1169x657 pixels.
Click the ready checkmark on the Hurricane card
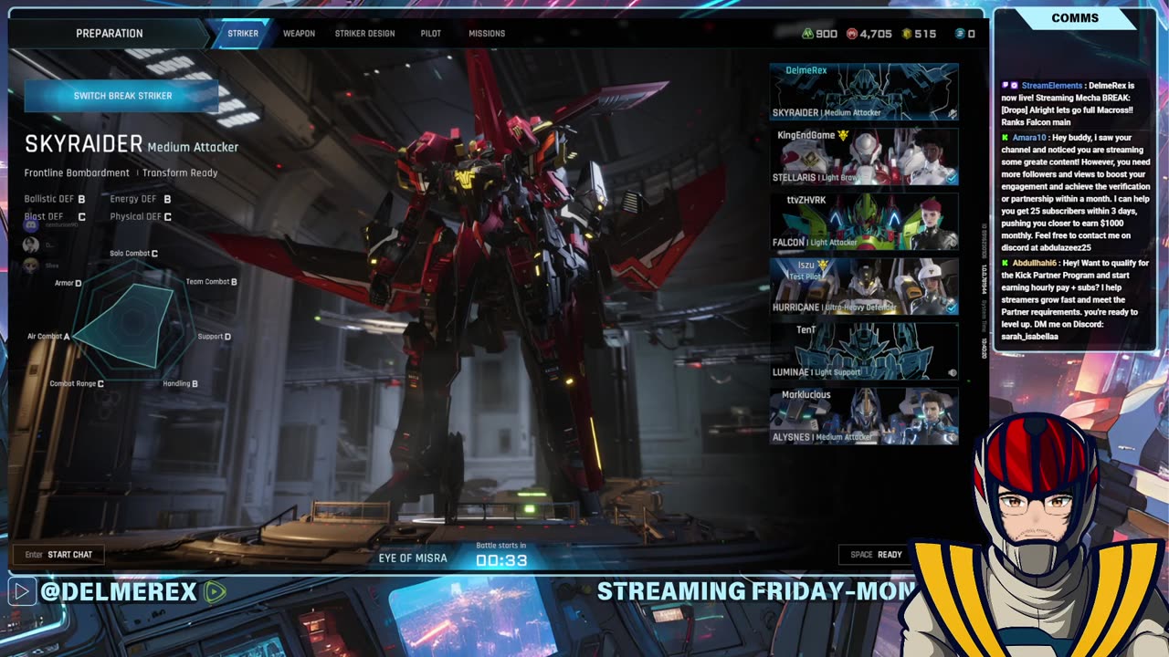click(953, 308)
